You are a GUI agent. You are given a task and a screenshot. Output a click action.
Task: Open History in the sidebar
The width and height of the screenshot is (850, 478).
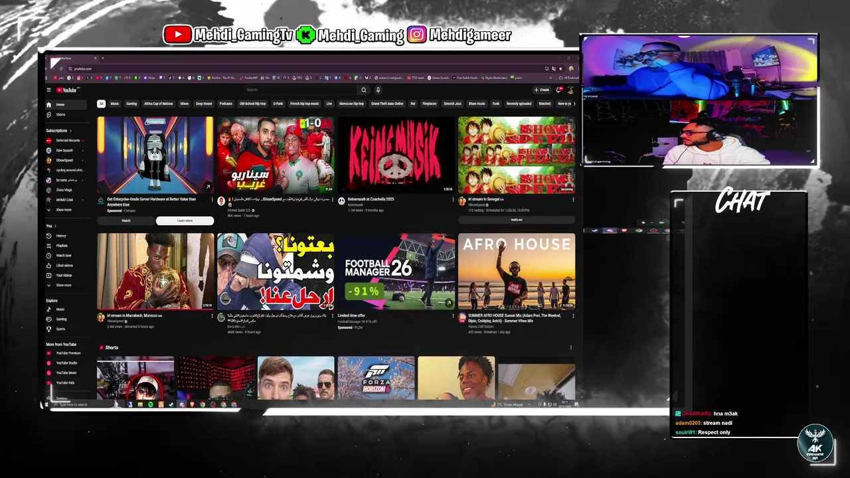(x=66, y=236)
